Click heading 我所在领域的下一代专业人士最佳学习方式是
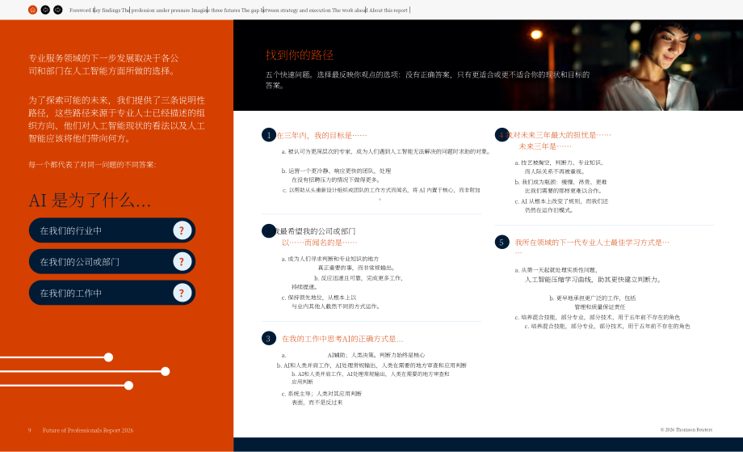Viewport: 743px width, 452px height. pyautogui.click(x=592, y=243)
